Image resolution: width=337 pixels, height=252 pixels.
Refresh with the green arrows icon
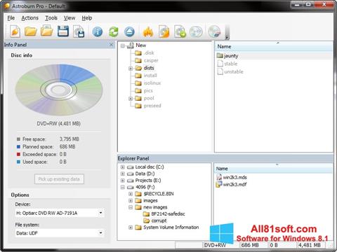click(x=114, y=31)
